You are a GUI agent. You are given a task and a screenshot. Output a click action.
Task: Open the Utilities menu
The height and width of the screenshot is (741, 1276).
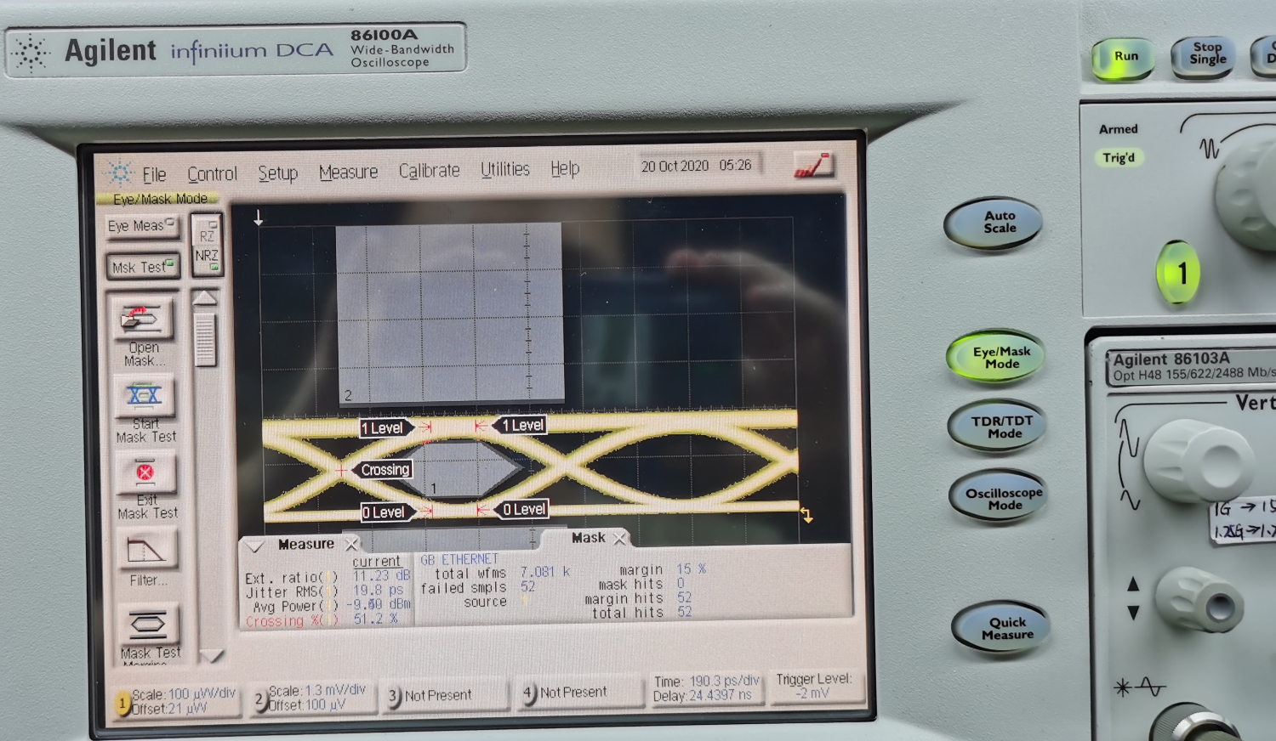click(x=505, y=169)
